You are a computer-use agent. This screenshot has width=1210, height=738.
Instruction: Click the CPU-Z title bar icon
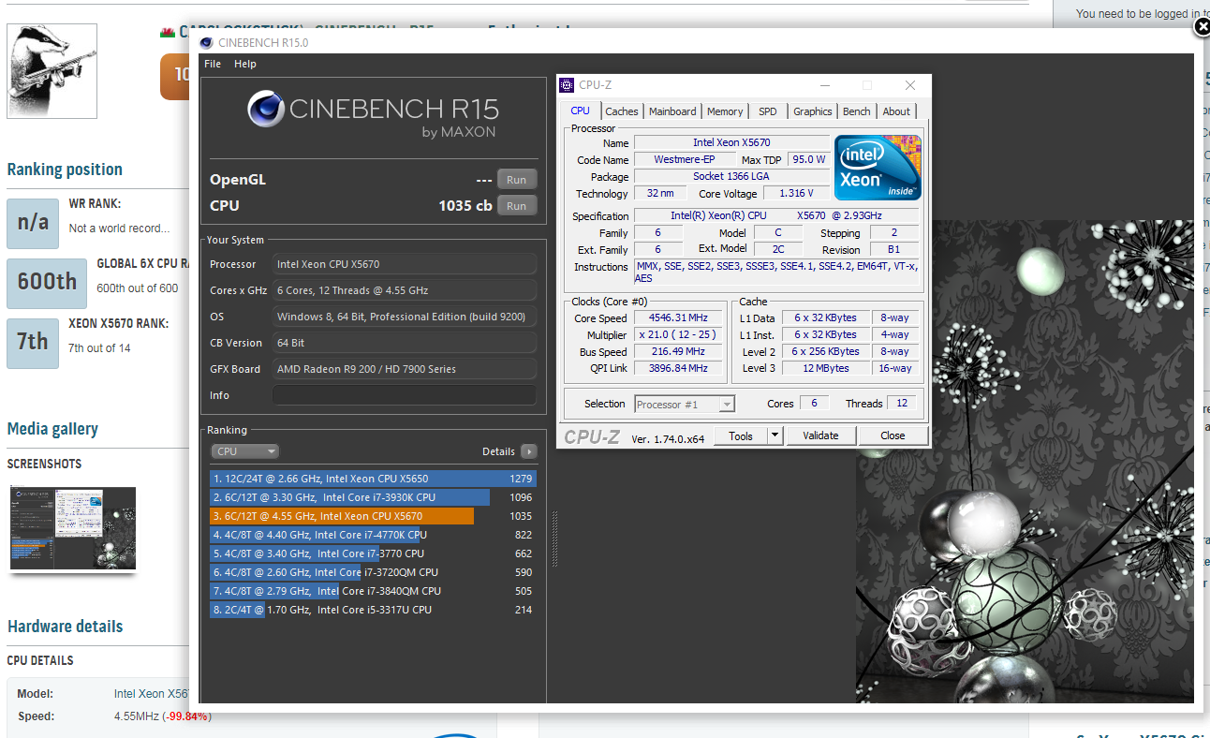568,85
